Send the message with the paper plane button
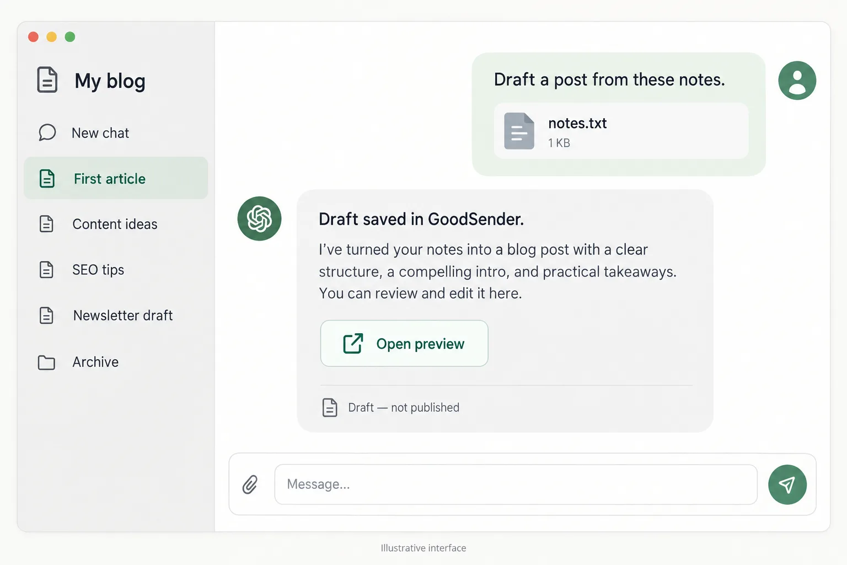This screenshot has width=847, height=565. pyautogui.click(x=787, y=484)
